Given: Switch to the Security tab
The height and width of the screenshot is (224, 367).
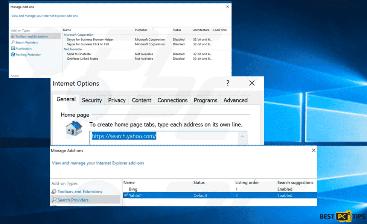Looking at the screenshot, I should click(92, 100).
